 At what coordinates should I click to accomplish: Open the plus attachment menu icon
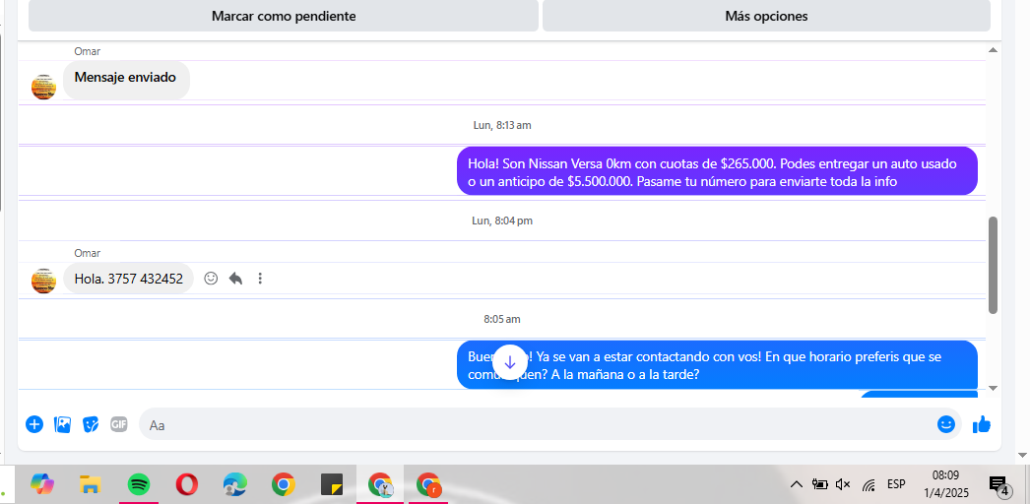(34, 424)
